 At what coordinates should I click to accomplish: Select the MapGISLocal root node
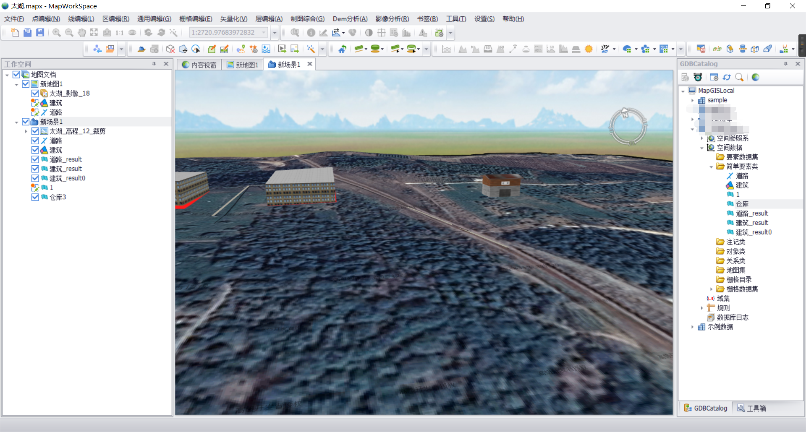(x=716, y=91)
